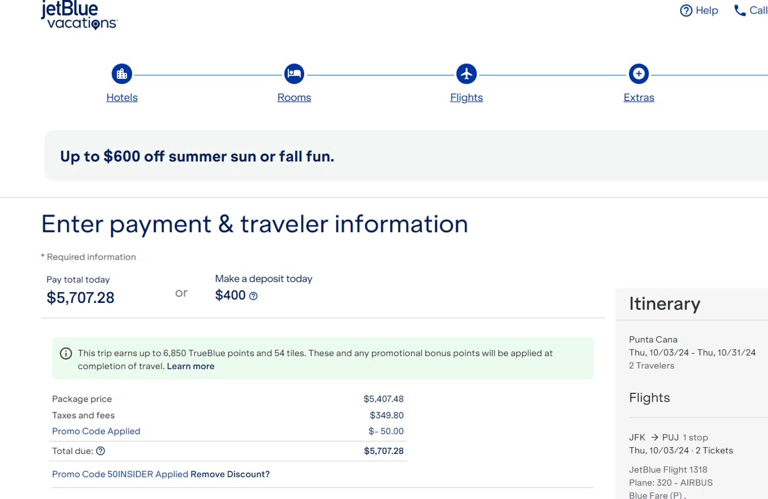The image size is (768, 499).
Task: Click the $600 off promotional banner
Action: click(406, 156)
